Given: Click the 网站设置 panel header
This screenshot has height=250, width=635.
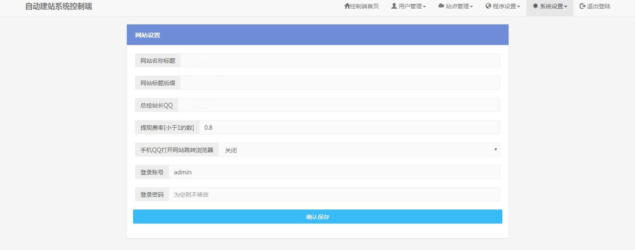Looking at the screenshot, I should pos(318,35).
